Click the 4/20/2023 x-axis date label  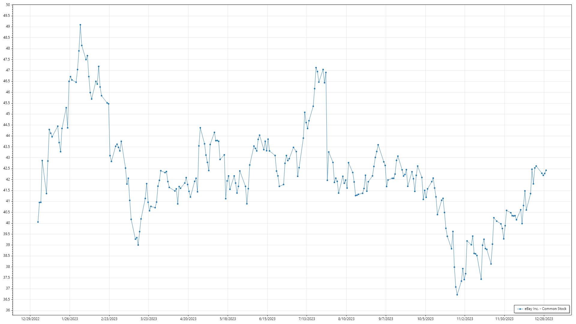tap(188, 319)
